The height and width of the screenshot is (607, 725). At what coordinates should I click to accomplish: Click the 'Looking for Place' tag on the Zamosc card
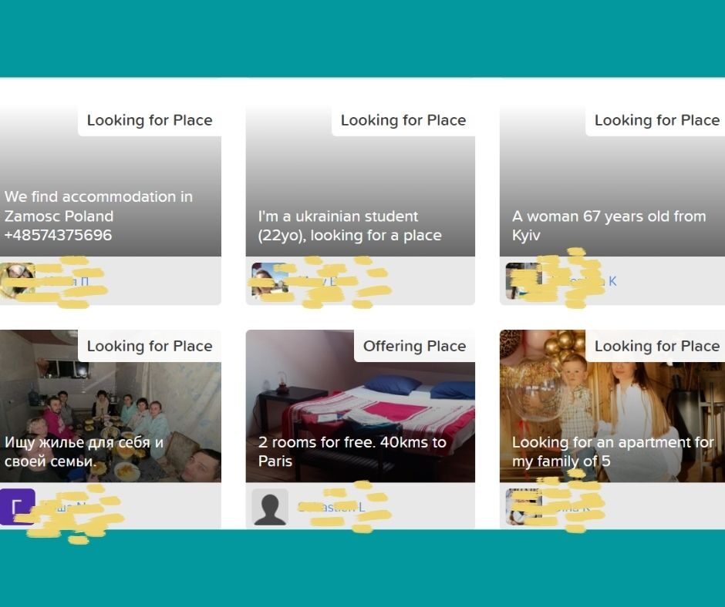150,120
